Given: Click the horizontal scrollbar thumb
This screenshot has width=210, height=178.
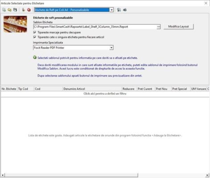Looking at the screenshot, I should tap(71, 175).
